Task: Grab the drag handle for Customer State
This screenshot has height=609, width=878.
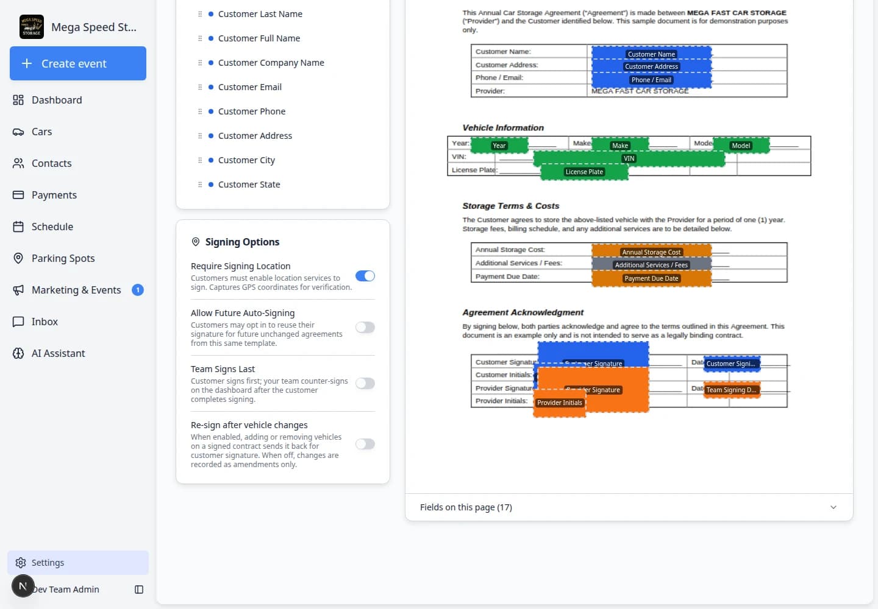Action: [200, 185]
